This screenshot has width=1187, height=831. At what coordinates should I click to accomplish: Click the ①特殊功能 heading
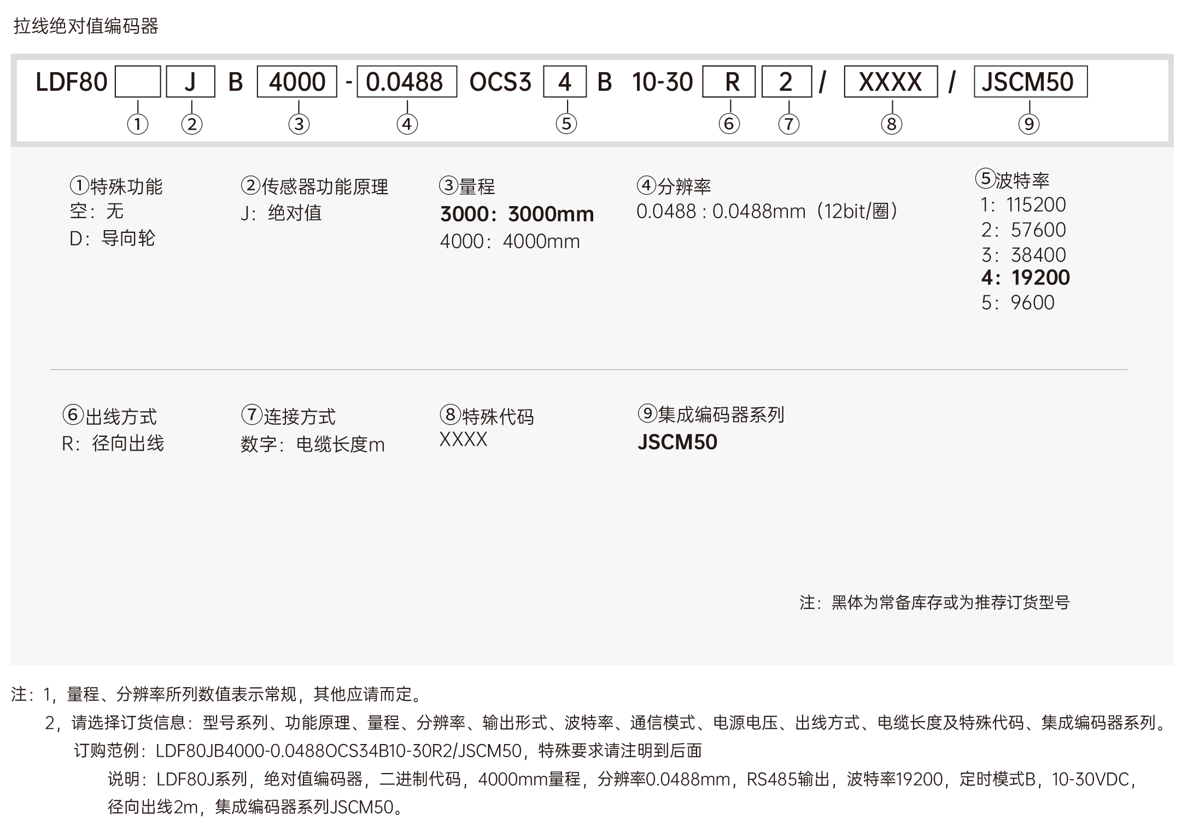pos(116,186)
